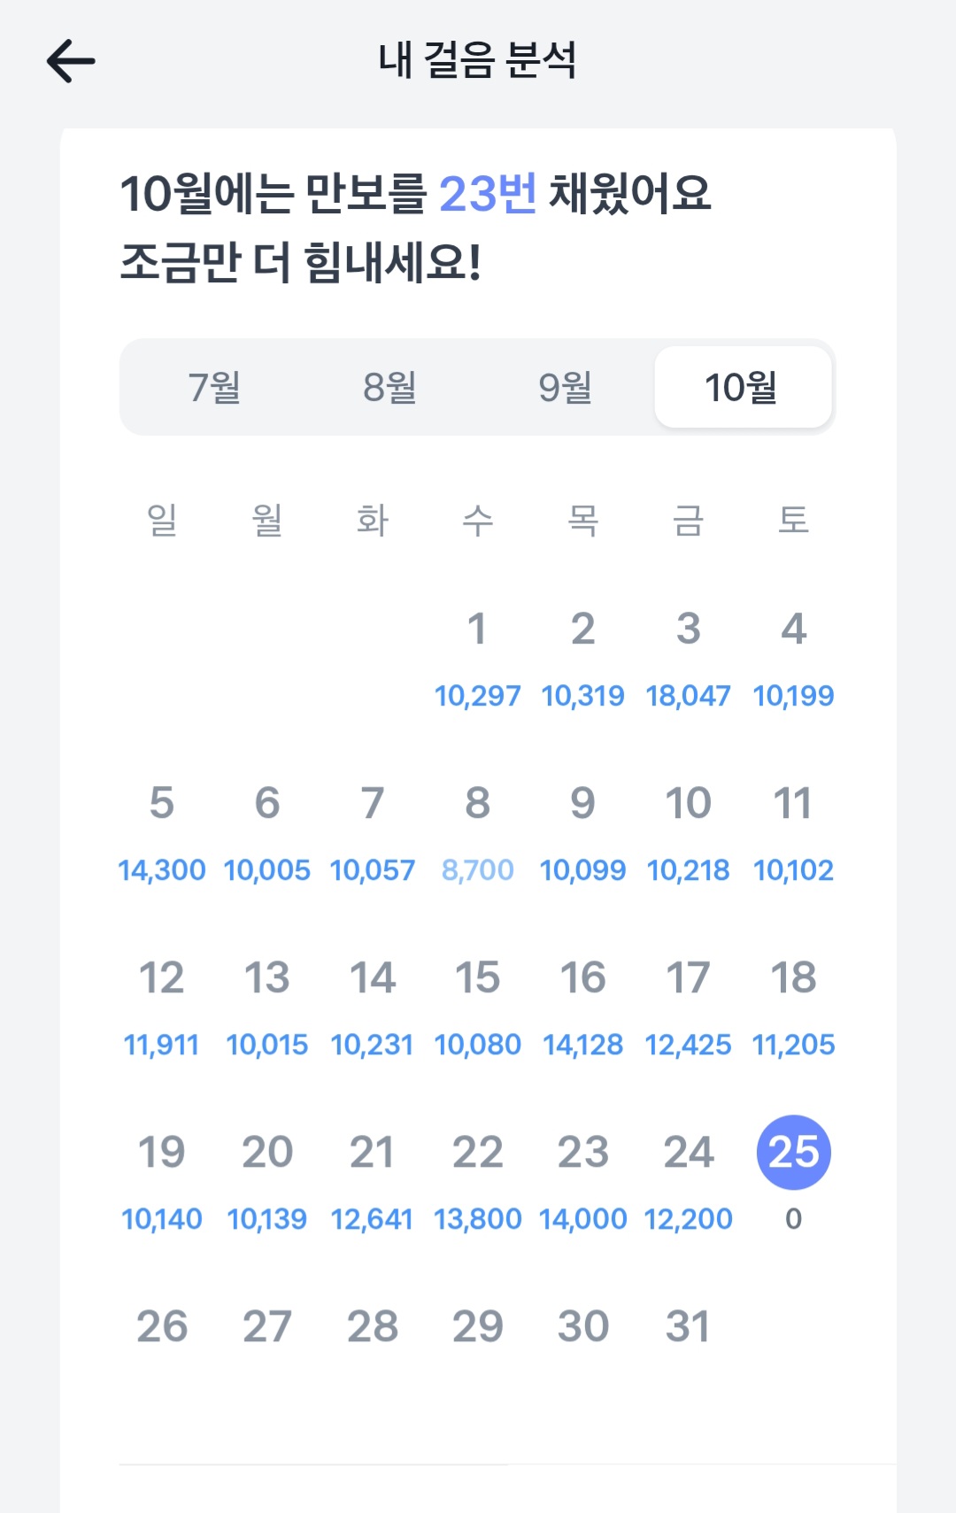Tap day 23 with 14,000 steps
Image resolution: width=956 pixels, height=1513 pixels.
click(x=582, y=1183)
